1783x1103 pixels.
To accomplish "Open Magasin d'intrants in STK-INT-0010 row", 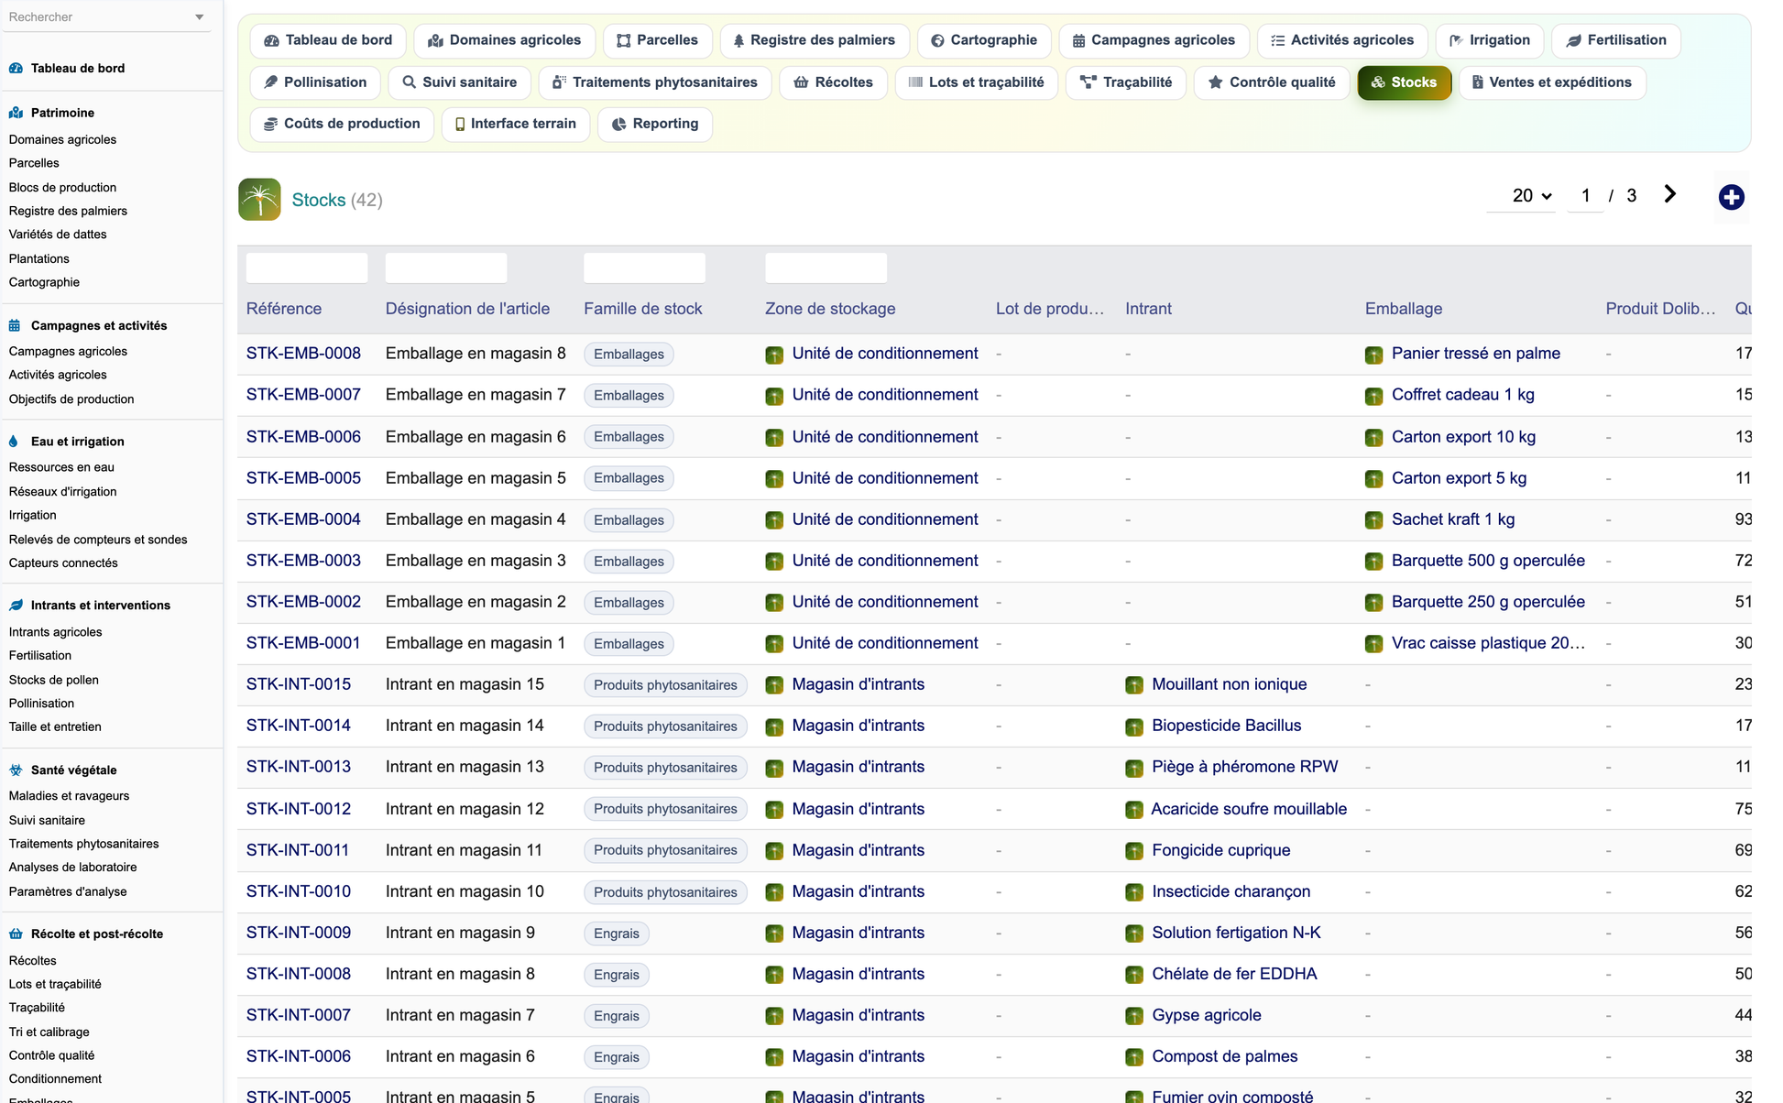I will pyautogui.click(x=859, y=891).
